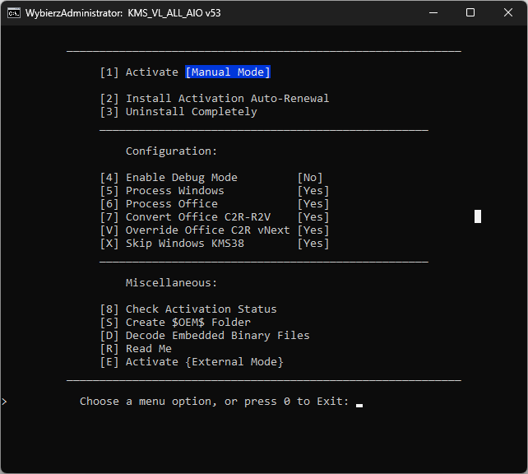Click 'Activate {External Mode}' option text
This screenshot has height=474, width=528.
pyautogui.click(x=205, y=362)
